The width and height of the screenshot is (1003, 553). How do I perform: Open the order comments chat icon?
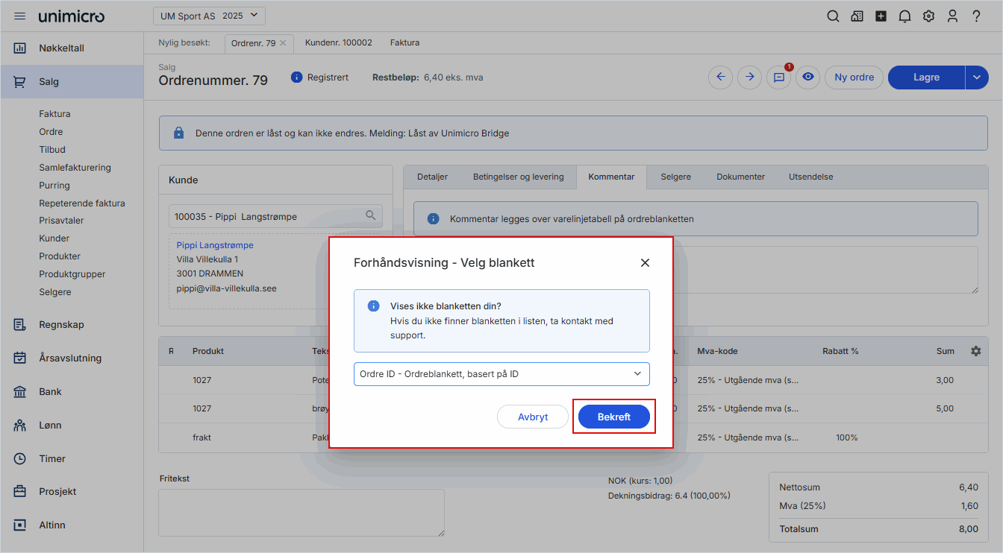click(x=778, y=78)
